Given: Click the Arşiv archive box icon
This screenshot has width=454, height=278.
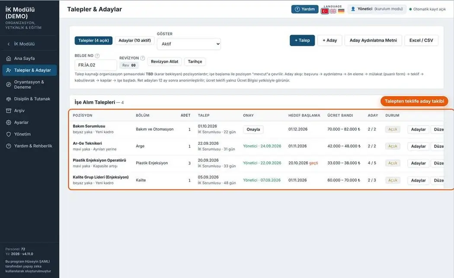Looking at the screenshot, I should [9, 111].
